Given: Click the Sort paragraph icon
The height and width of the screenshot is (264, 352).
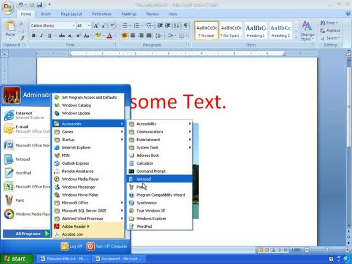Looking at the screenshot, I should coord(176,26).
